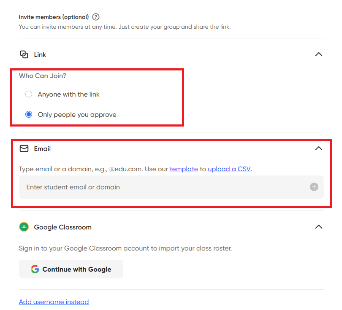The height and width of the screenshot is (310, 342).
Task: Click the Email envelope icon
Action: pos(24,148)
